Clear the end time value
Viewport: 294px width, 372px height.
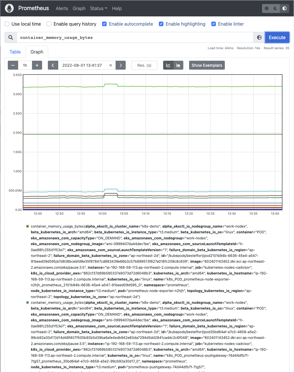click(111, 65)
